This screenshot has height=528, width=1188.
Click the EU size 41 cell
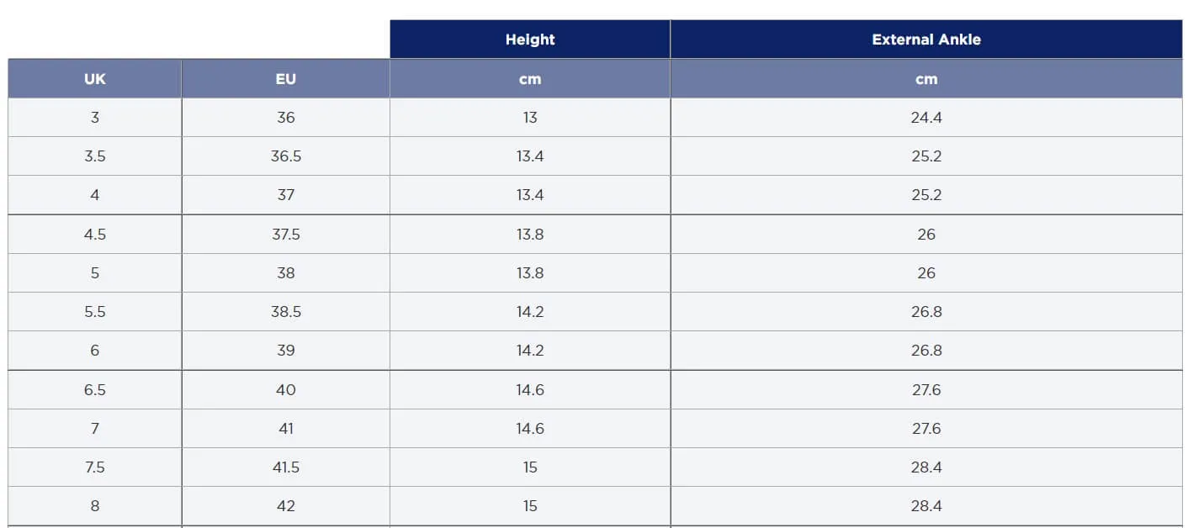point(286,429)
